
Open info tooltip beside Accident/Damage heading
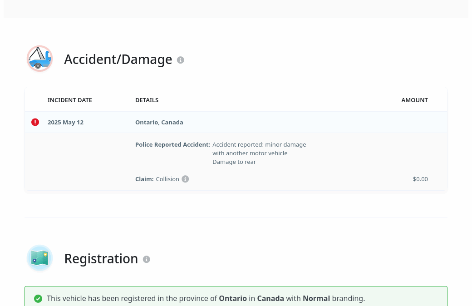tap(181, 60)
